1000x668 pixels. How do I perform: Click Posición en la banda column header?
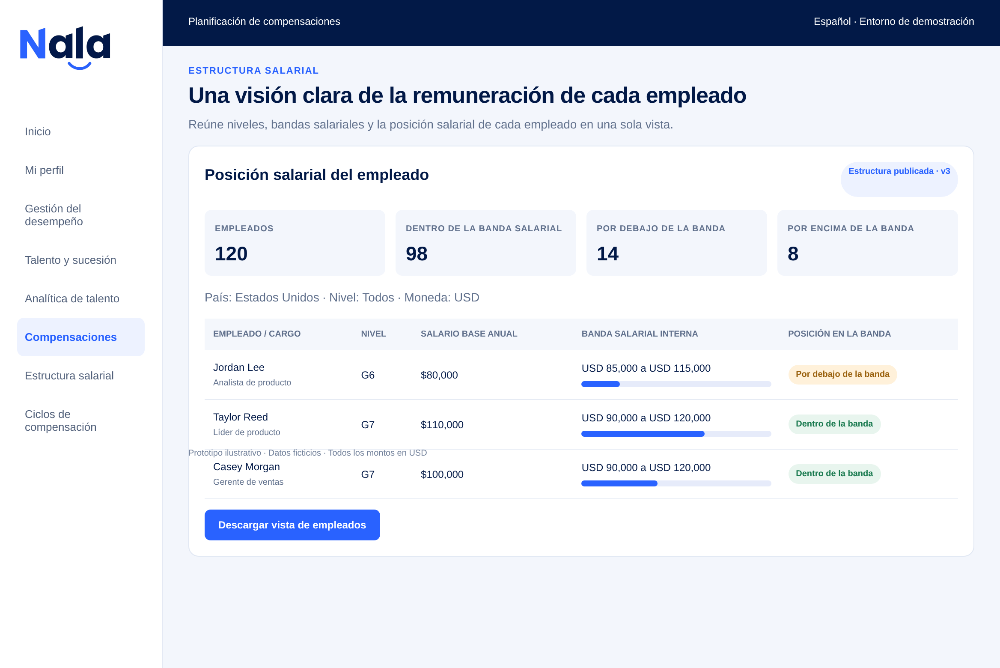pyautogui.click(x=839, y=334)
